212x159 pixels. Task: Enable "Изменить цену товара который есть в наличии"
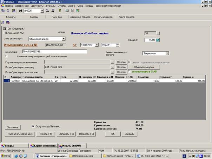[x=6, y=56]
